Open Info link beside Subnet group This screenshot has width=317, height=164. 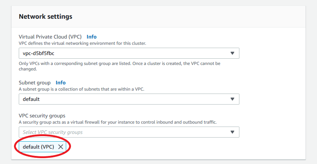click(61, 83)
